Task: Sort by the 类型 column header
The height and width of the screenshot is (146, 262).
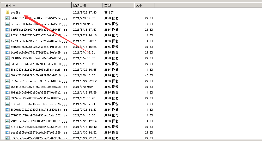Action: tap(118, 5)
